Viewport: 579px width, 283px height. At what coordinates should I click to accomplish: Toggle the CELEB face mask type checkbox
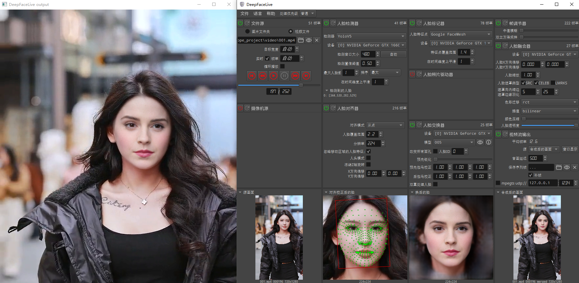point(536,83)
